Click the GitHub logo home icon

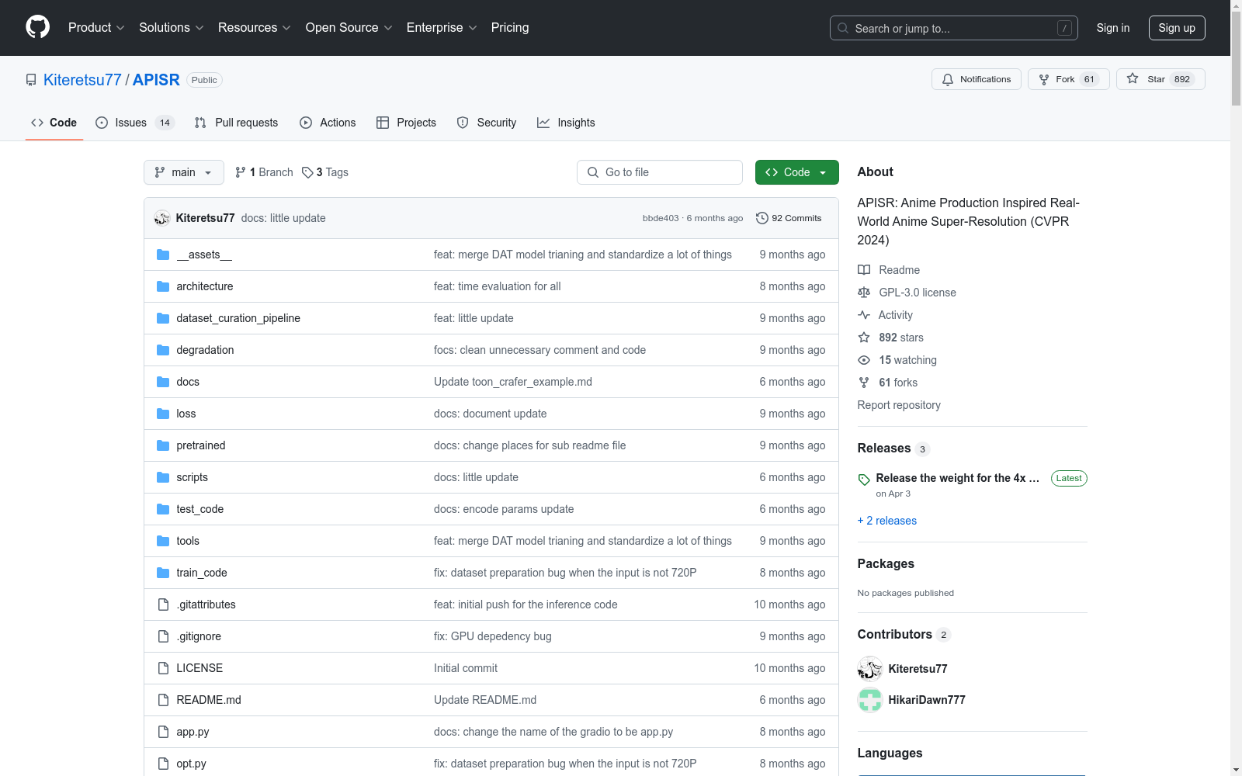coord(37,27)
